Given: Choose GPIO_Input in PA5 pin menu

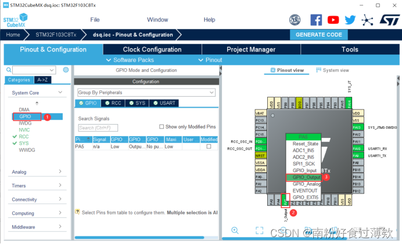Looking at the screenshot, I should click(x=304, y=170).
